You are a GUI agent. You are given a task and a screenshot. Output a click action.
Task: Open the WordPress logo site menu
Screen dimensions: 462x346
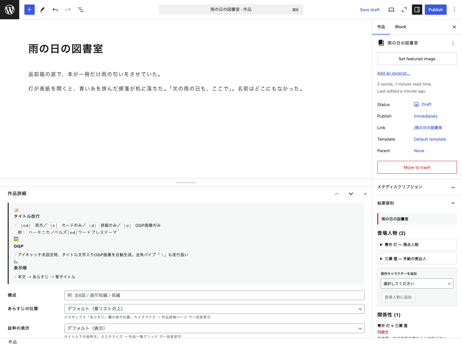click(x=10, y=10)
